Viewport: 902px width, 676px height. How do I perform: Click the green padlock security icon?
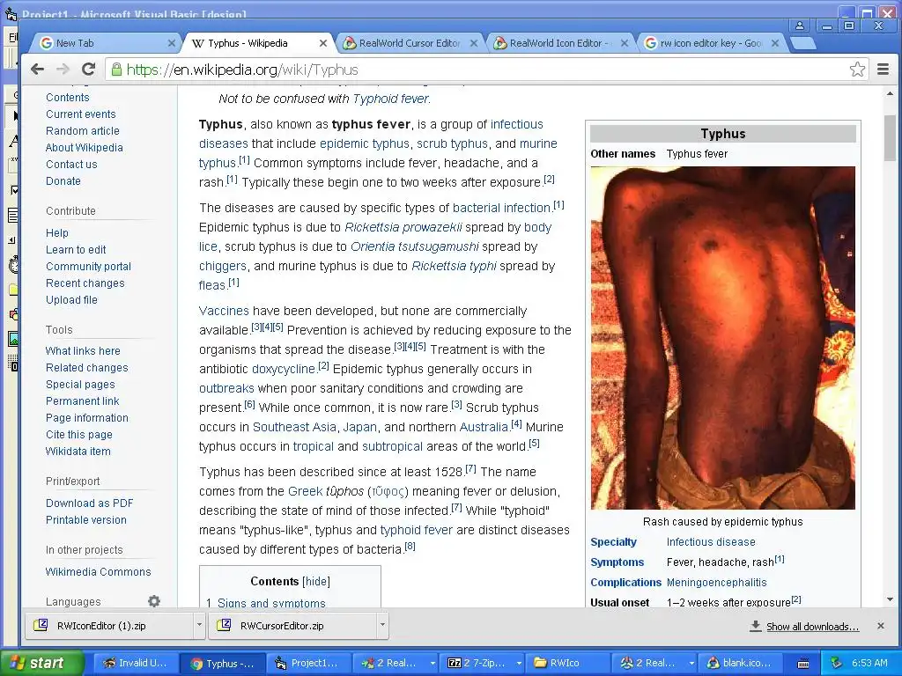click(116, 70)
